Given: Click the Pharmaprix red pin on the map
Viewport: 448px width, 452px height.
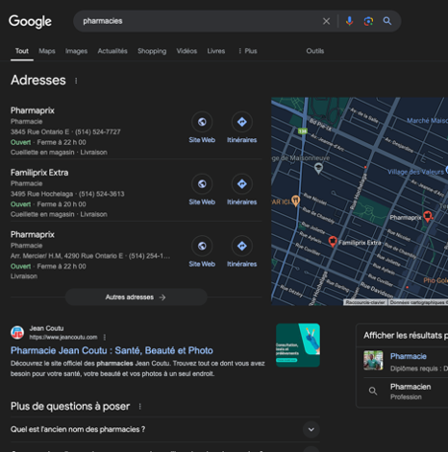Looking at the screenshot, I should click(427, 216).
